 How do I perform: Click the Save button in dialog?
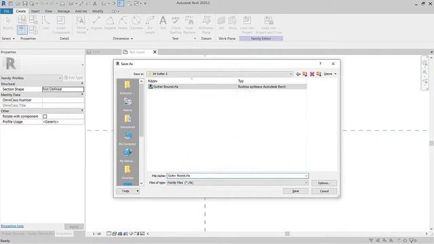pyautogui.click(x=296, y=191)
